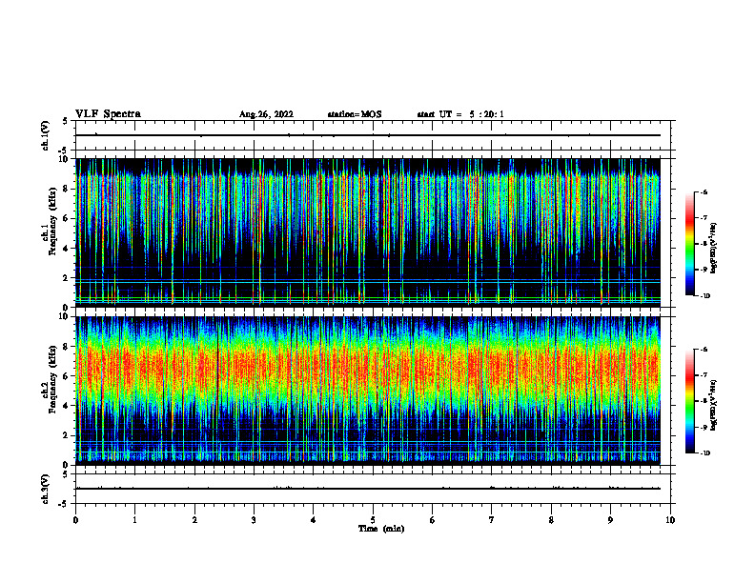This screenshot has width=755, height=583.
Task: Click the ch.1 spectrogram color bar
Action: tap(690, 244)
